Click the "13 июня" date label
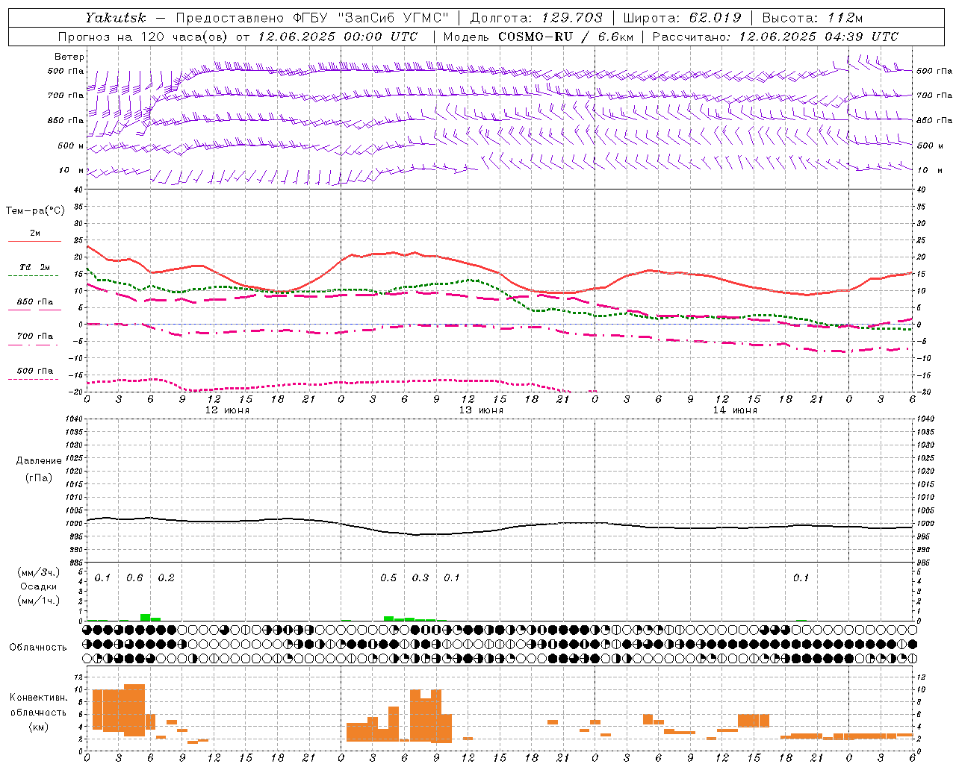This screenshot has width=956, height=764. click(481, 410)
